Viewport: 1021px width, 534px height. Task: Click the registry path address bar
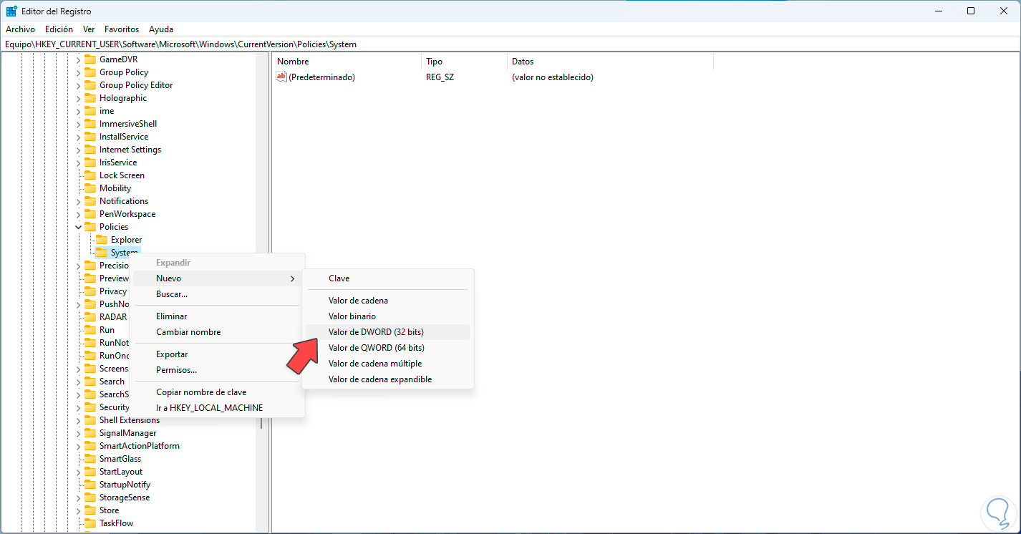(x=511, y=44)
